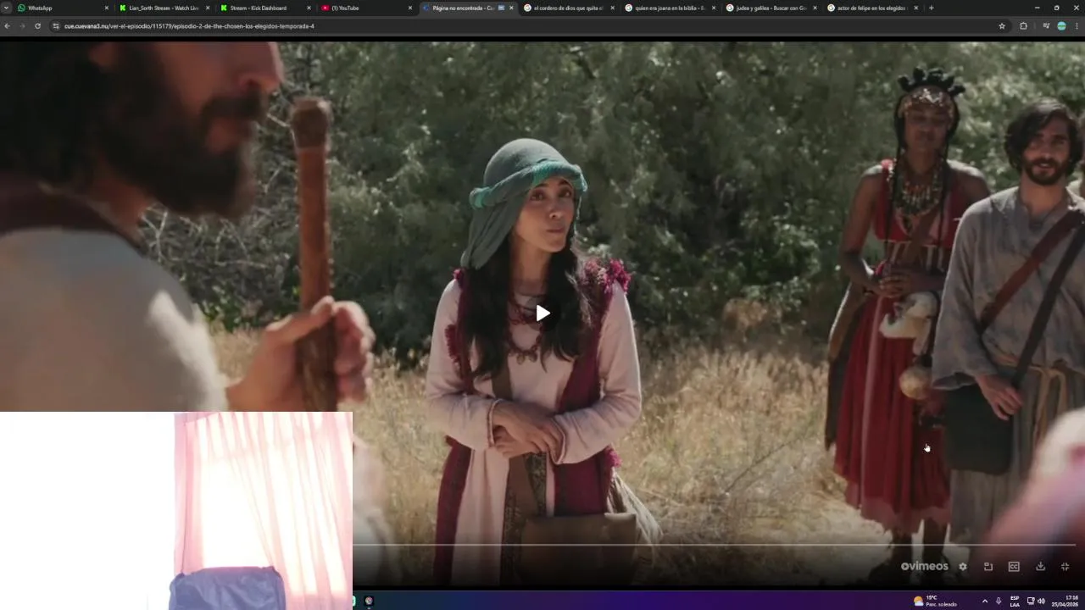Click the microphone tray icon
Screen dimensions: 1085x610
999,601
